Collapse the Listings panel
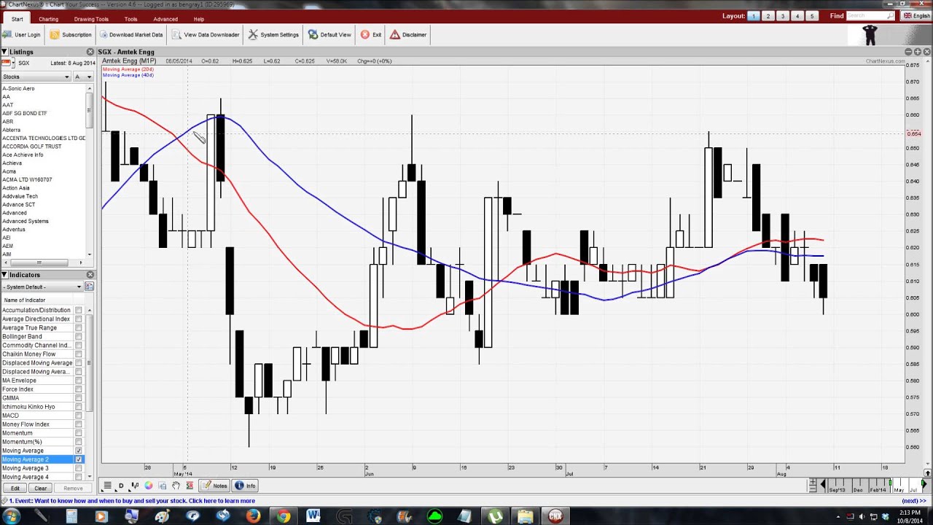Viewport: 933px width, 525px height. pos(4,52)
